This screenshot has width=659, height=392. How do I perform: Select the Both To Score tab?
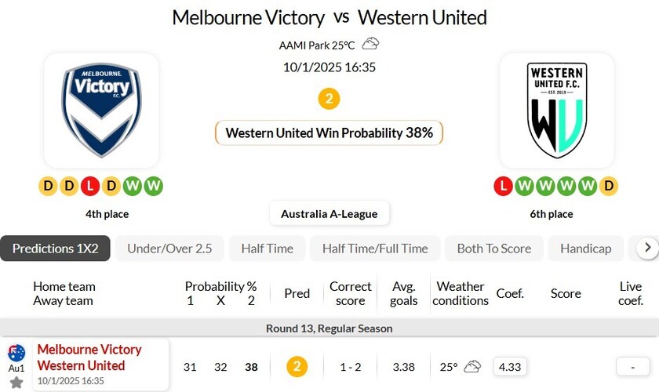(x=493, y=249)
